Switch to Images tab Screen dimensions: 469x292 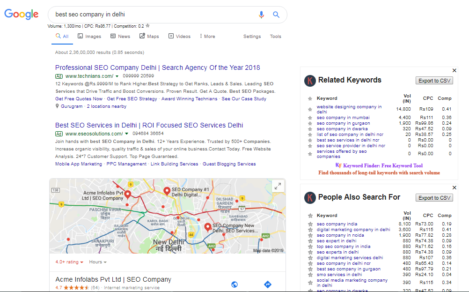click(x=89, y=36)
